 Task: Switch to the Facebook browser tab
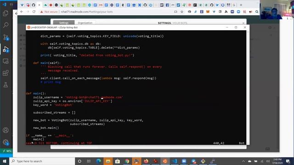(x=167, y=5)
